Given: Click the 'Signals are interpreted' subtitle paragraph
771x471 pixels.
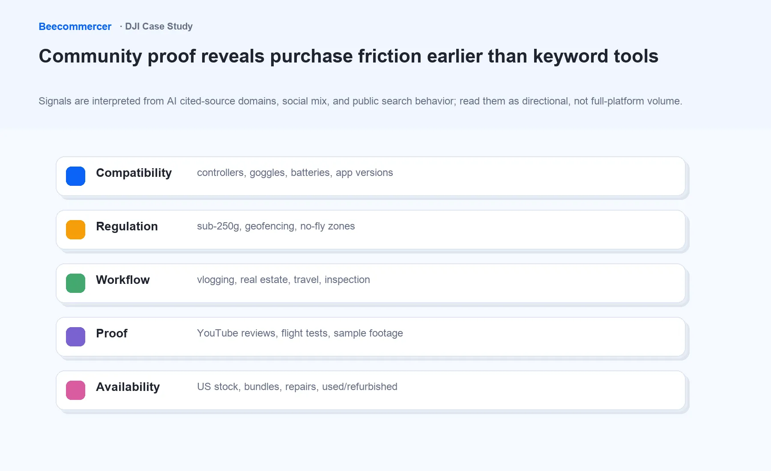Looking at the screenshot, I should (x=360, y=101).
